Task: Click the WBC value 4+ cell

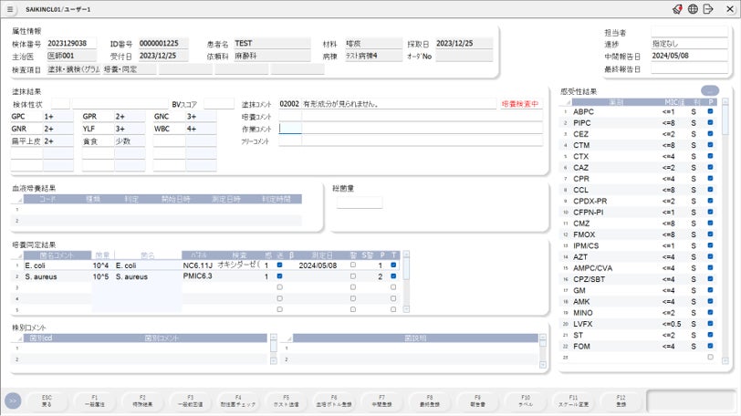Action: point(201,129)
